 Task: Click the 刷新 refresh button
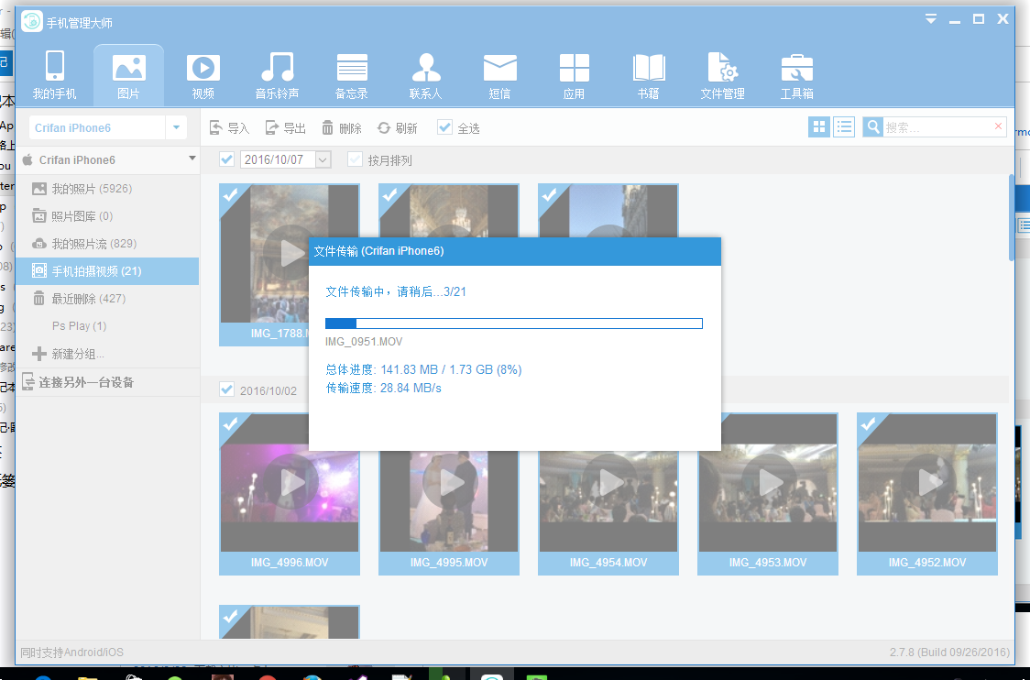pyautogui.click(x=398, y=128)
